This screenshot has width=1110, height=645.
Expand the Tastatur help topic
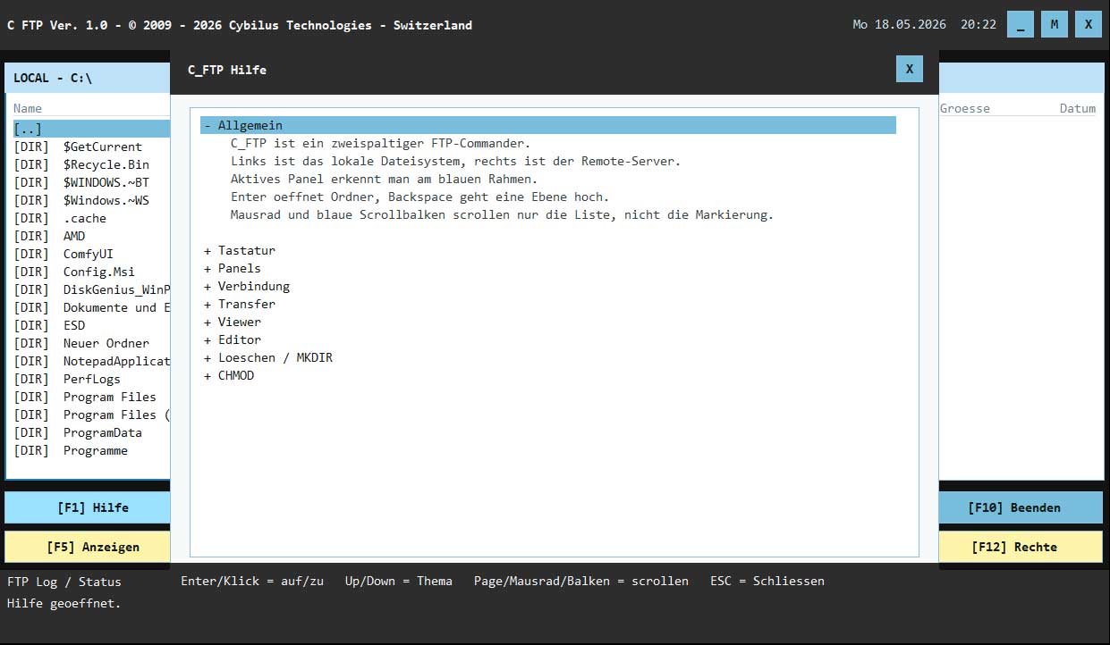click(240, 250)
